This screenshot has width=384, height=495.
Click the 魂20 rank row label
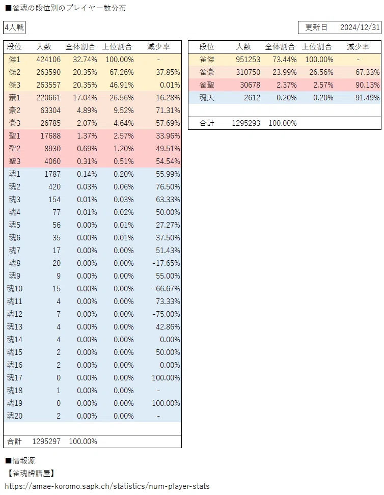coord(15,416)
